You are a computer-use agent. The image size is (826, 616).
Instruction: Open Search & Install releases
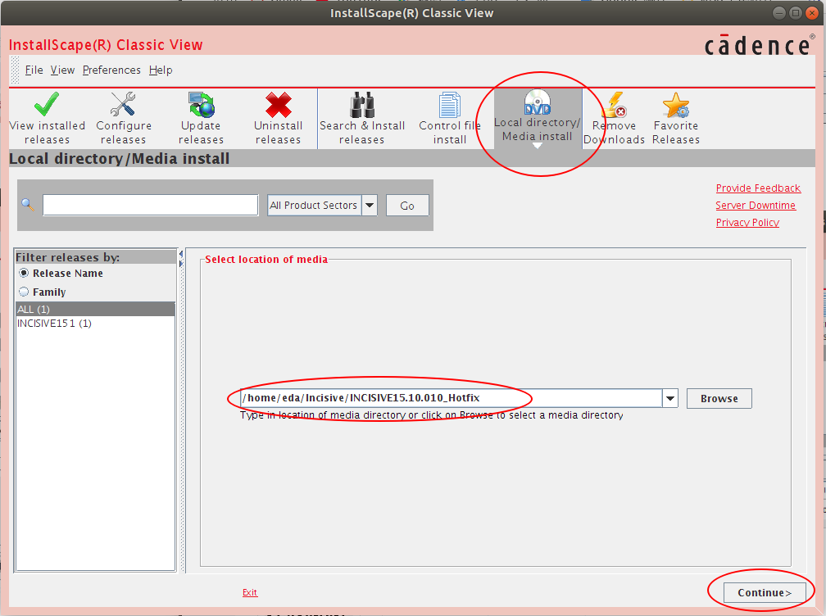tap(362, 119)
